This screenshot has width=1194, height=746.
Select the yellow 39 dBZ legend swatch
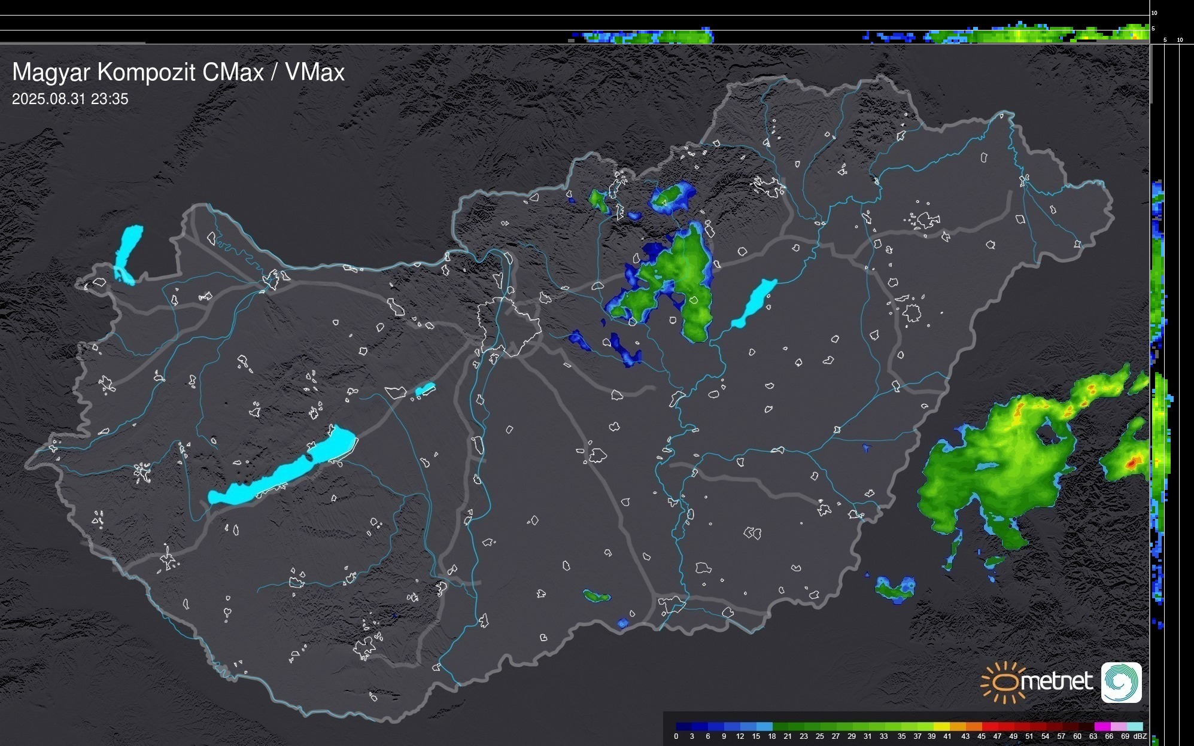[x=941, y=727]
